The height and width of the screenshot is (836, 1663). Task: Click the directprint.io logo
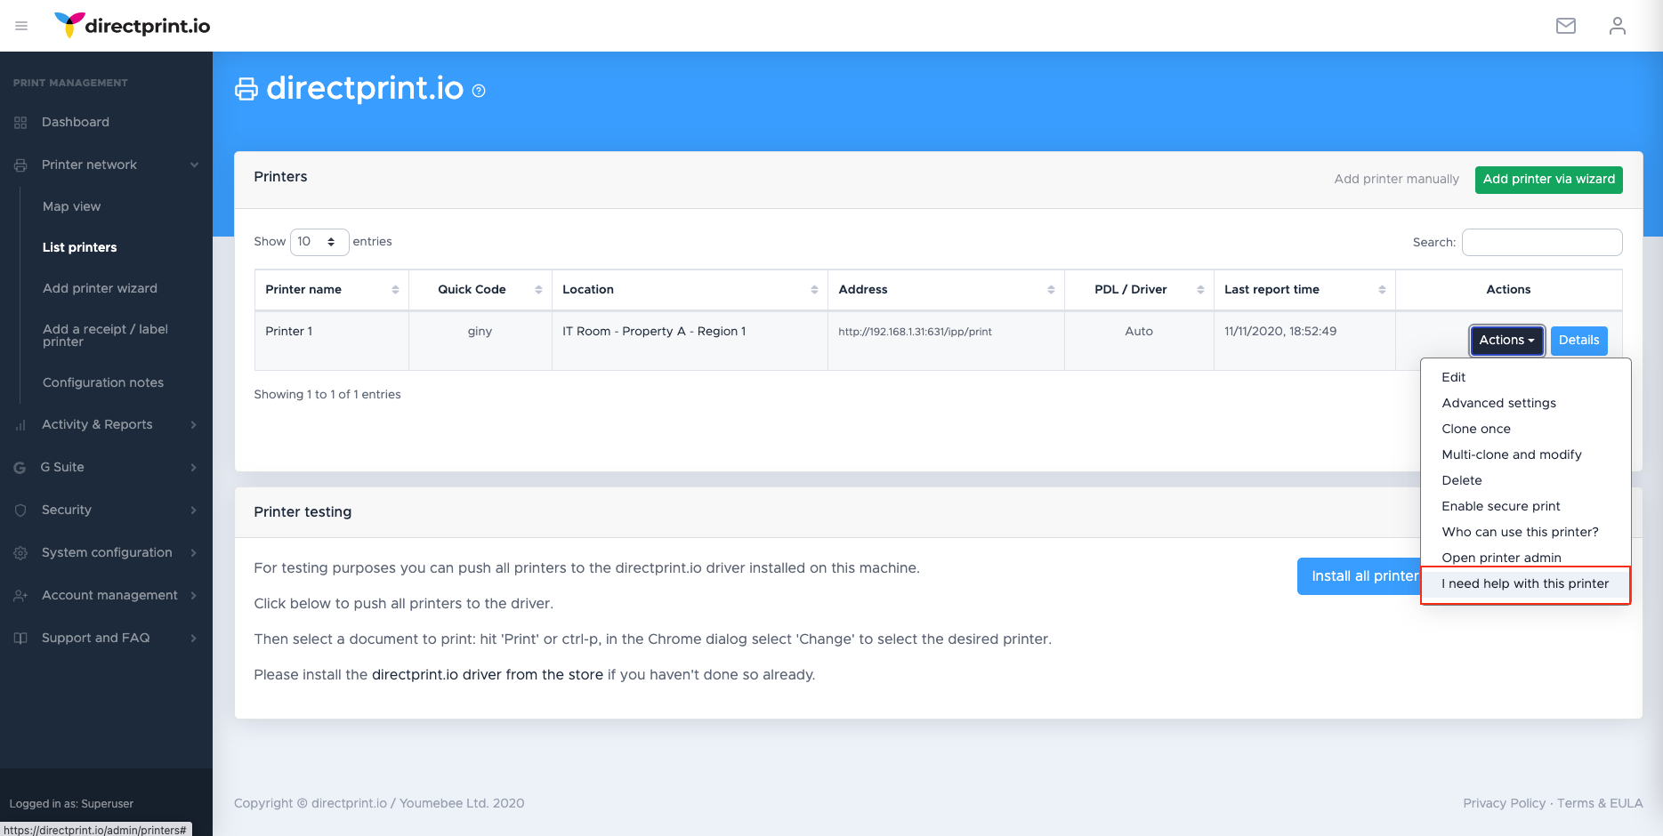click(132, 25)
